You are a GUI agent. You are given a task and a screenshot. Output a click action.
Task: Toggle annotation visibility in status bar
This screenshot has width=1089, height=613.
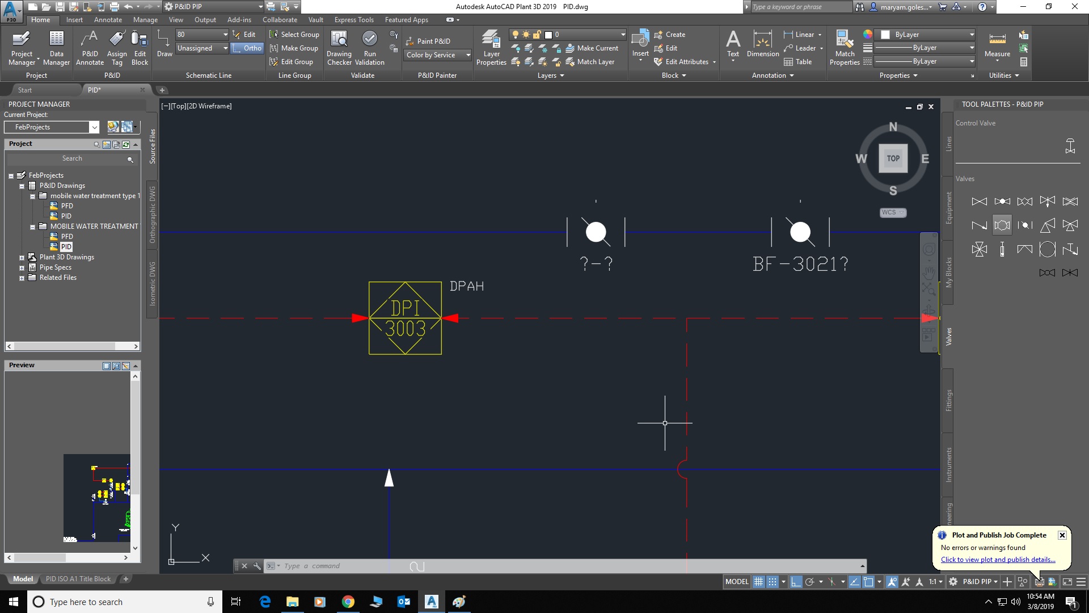click(x=892, y=582)
